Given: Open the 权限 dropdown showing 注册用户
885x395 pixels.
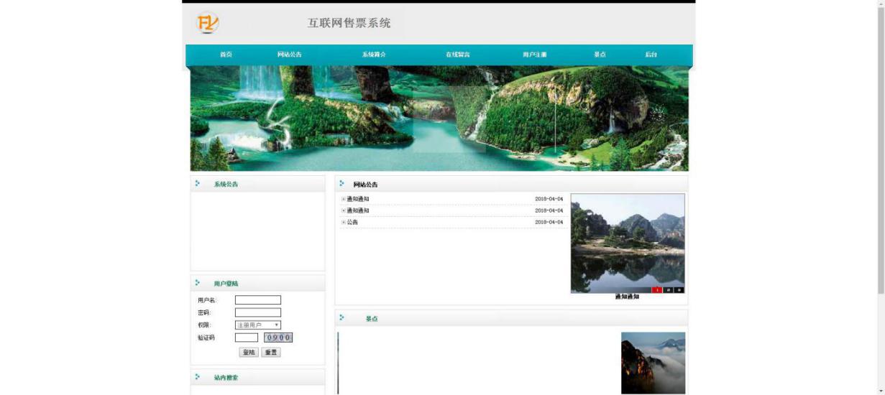Looking at the screenshot, I should pos(258,325).
